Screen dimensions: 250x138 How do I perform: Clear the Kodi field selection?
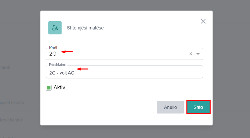coord(191,54)
